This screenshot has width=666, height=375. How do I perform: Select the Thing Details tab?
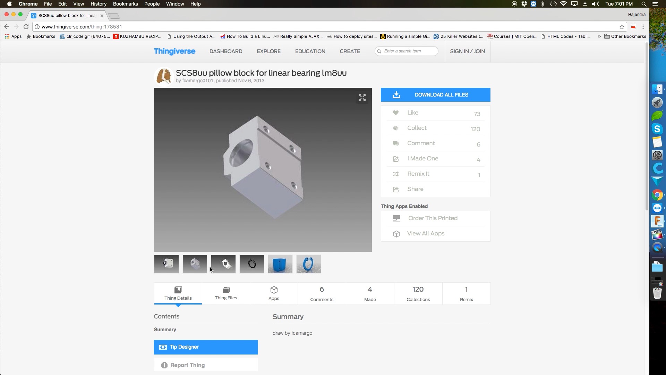click(x=178, y=293)
